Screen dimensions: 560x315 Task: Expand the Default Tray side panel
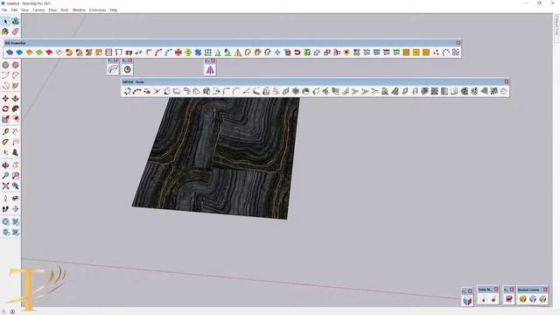click(x=556, y=24)
